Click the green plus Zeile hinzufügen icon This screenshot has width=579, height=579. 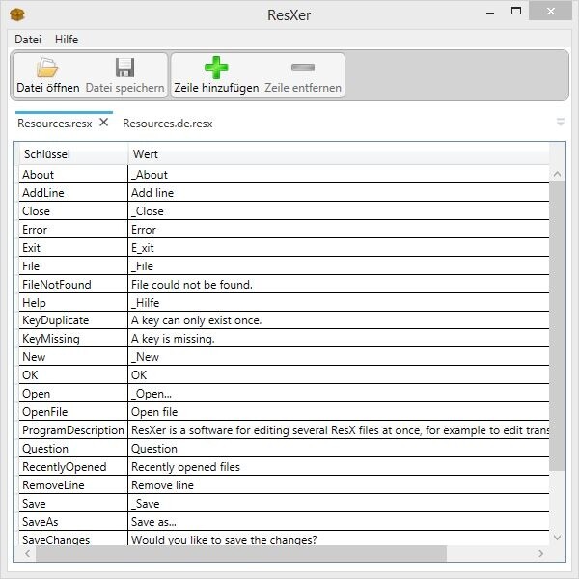[x=216, y=68]
